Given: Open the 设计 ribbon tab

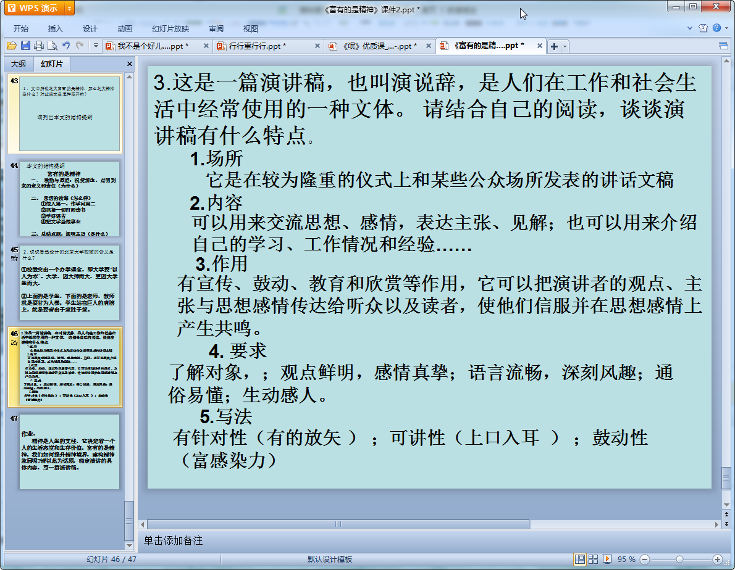Looking at the screenshot, I should (90, 28).
